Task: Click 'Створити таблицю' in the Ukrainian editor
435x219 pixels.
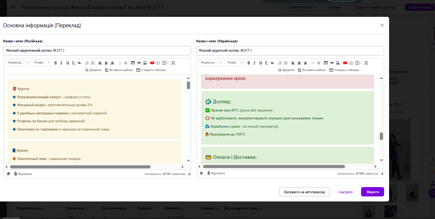Action: pyautogui.click(x=344, y=70)
